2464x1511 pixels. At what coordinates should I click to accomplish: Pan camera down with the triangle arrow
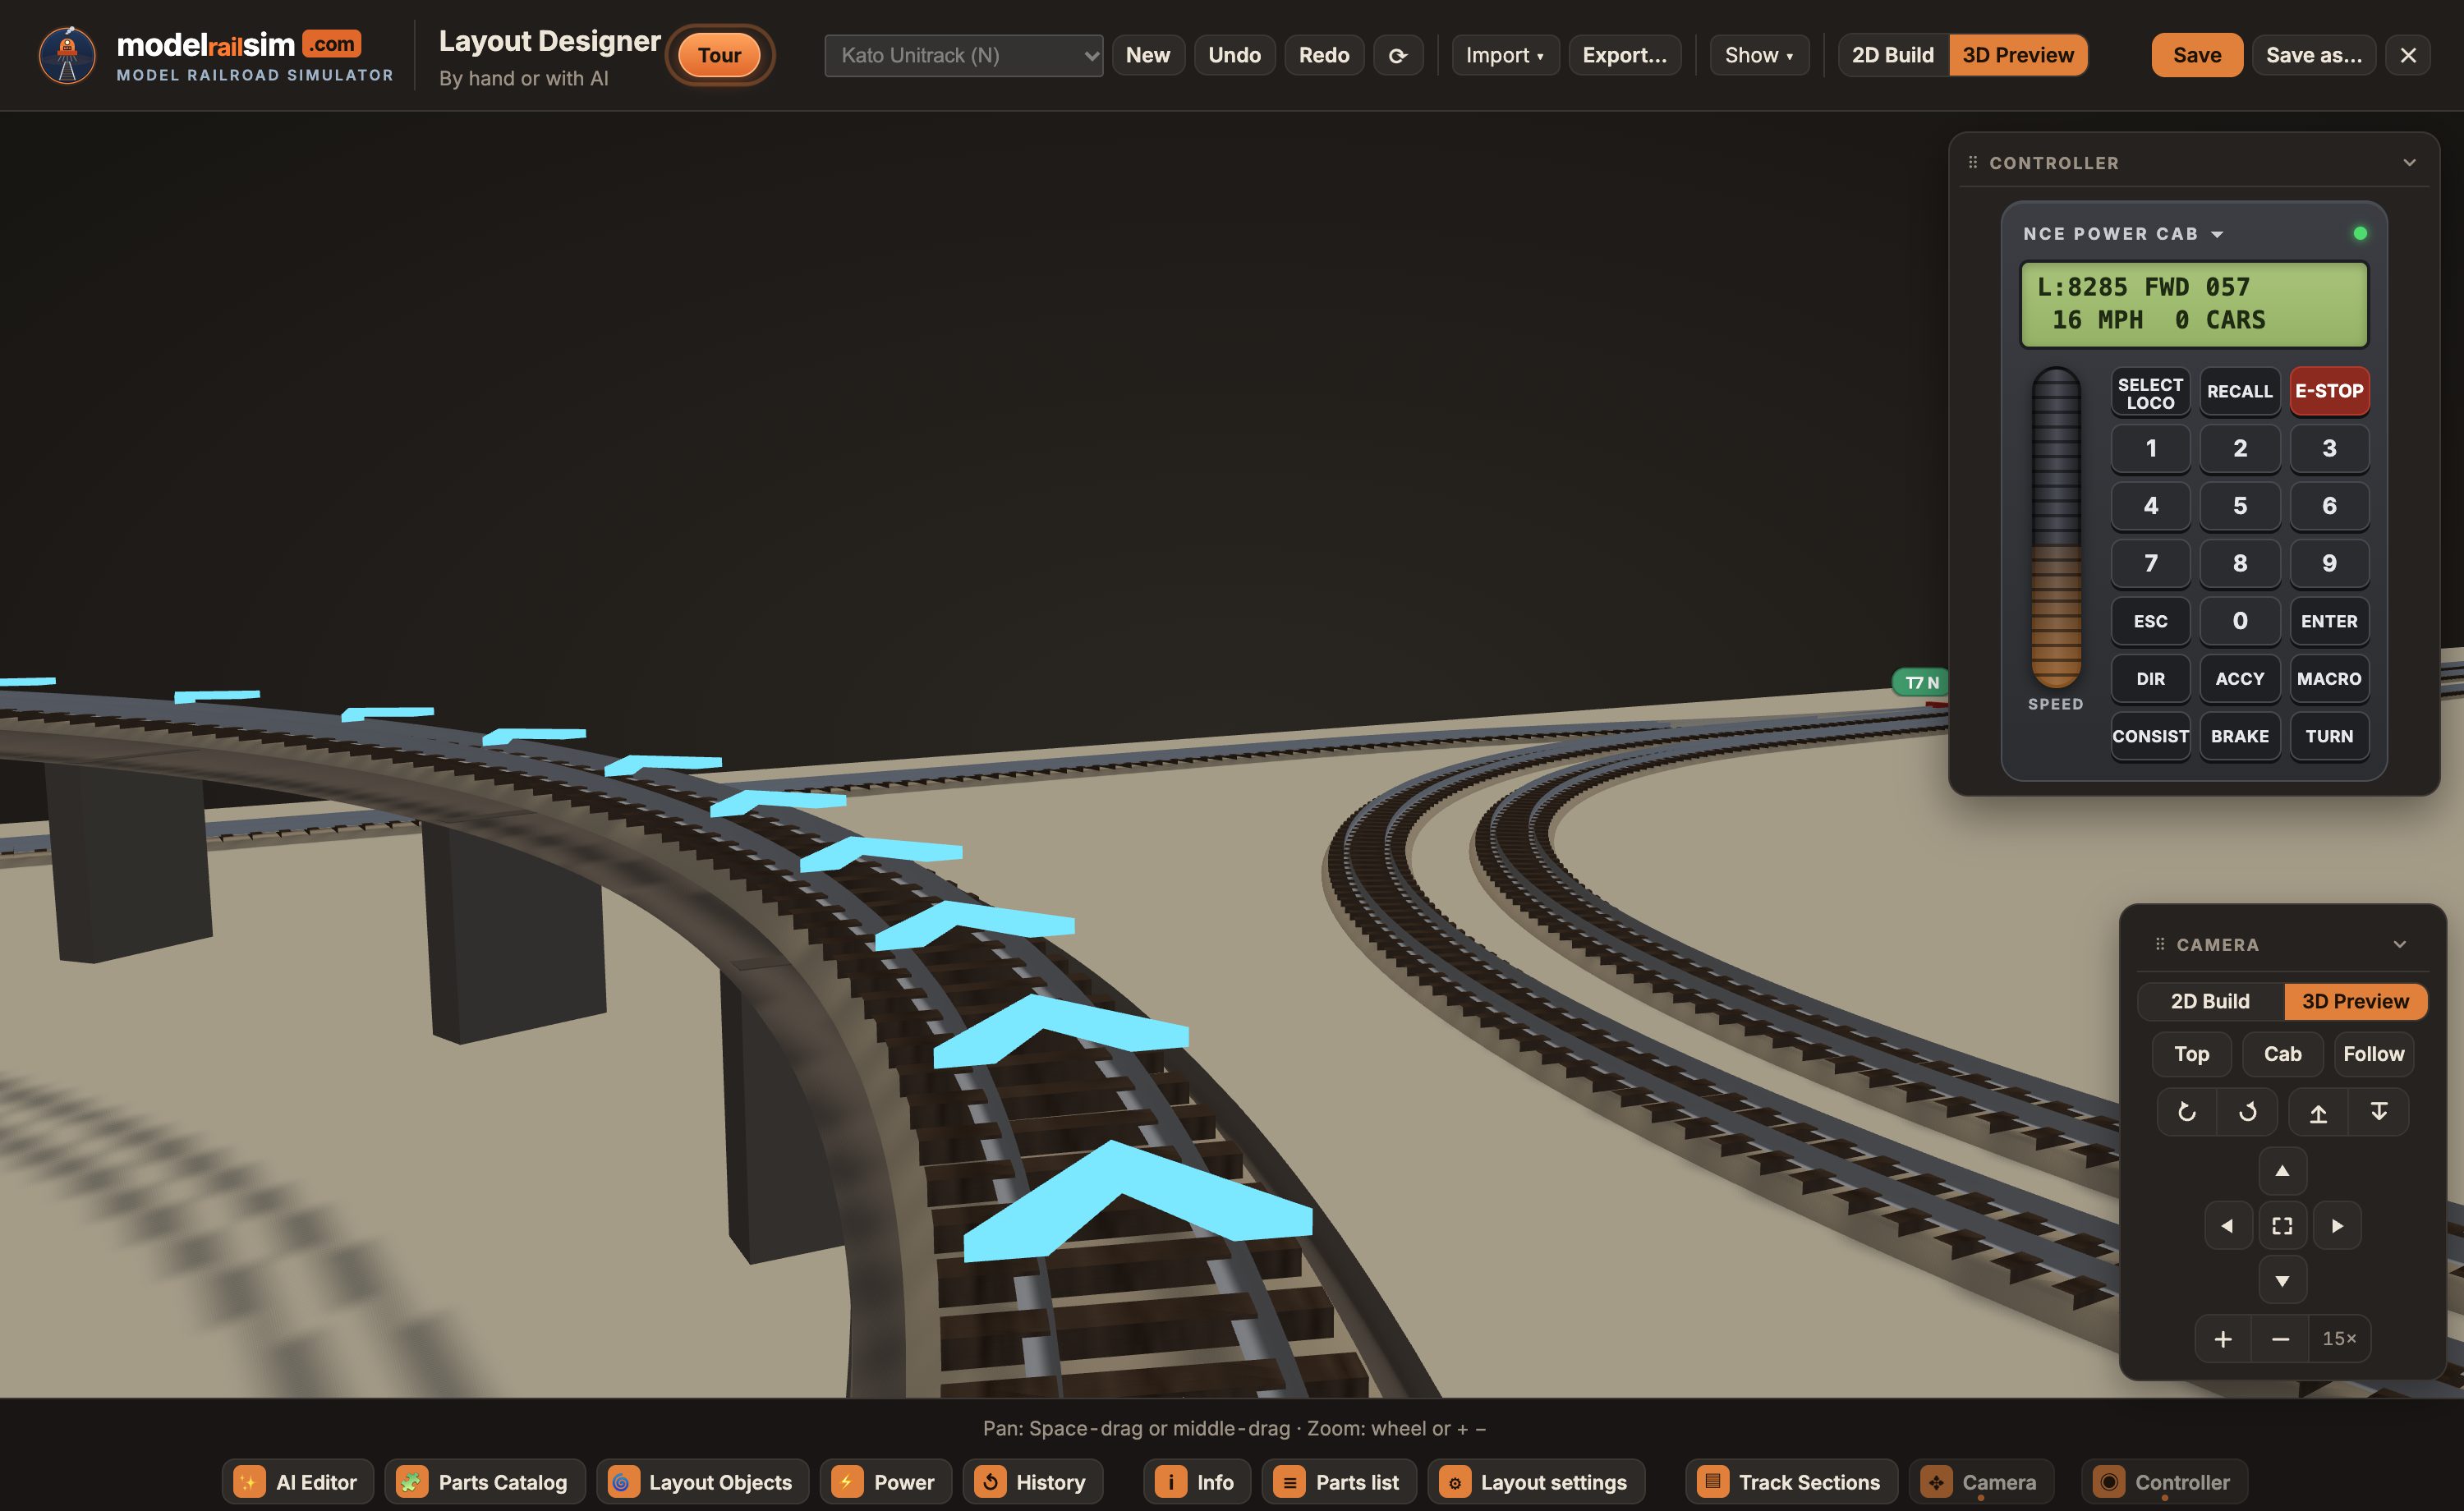click(x=2282, y=1280)
